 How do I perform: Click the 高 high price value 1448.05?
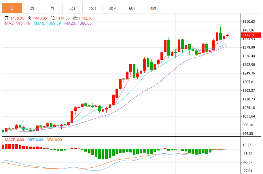(x=40, y=18)
